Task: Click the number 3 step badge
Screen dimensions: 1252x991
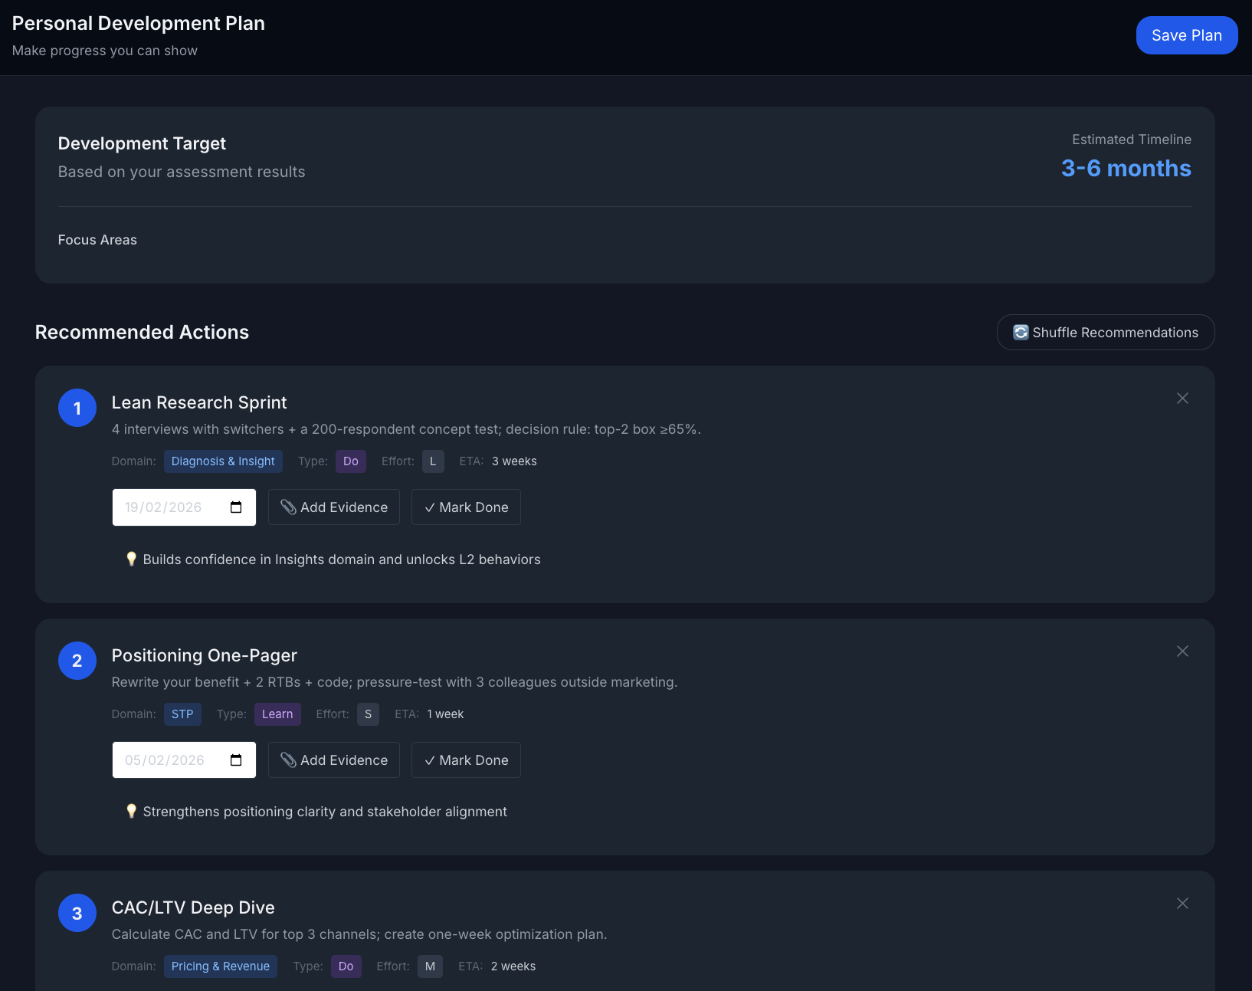Action: (77, 913)
